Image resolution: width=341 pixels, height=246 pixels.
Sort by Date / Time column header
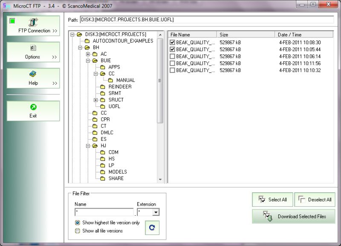(x=304, y=34)
